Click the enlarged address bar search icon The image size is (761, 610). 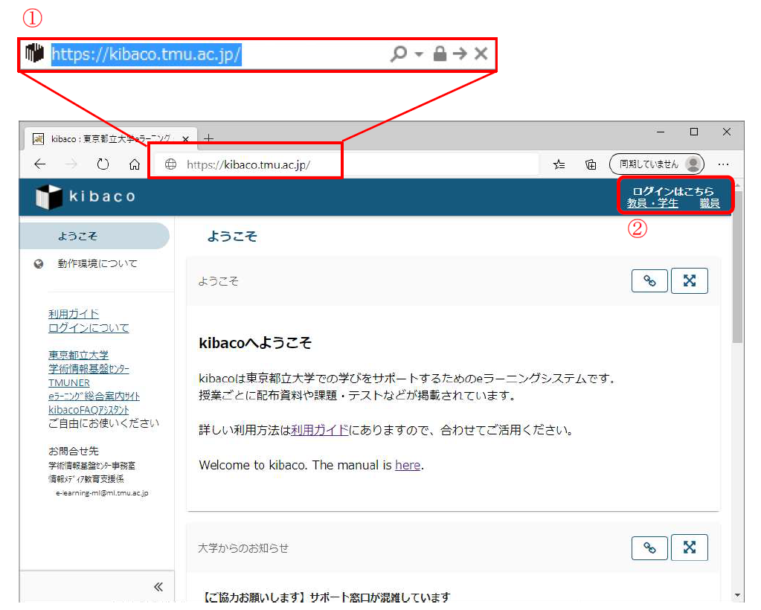(x=398, y=54)
